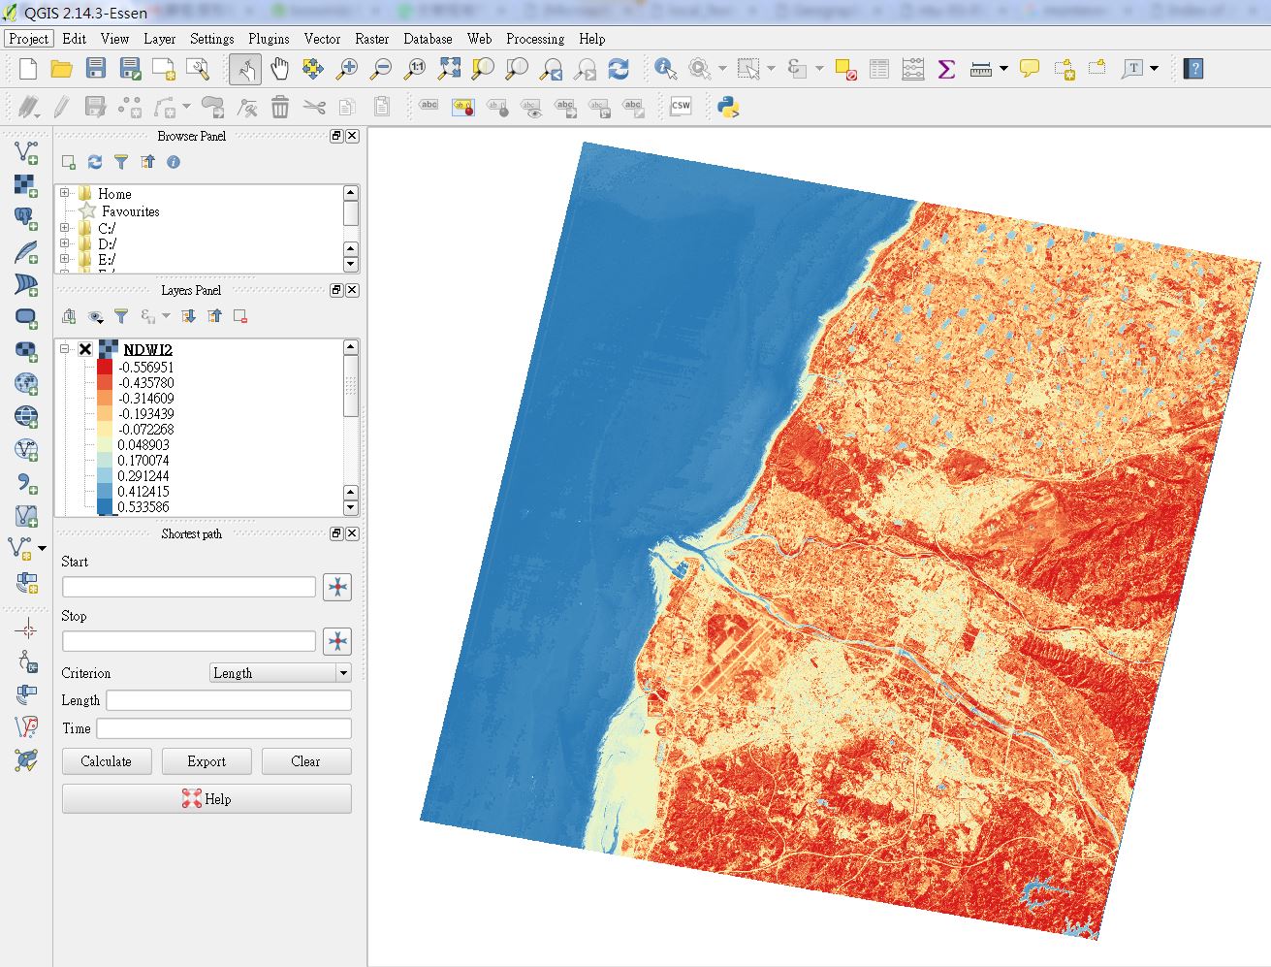
Task: Pick the Start point with crosshair button
Action: 337,587
